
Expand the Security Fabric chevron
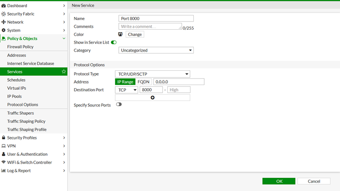click(x=64, y=14)
